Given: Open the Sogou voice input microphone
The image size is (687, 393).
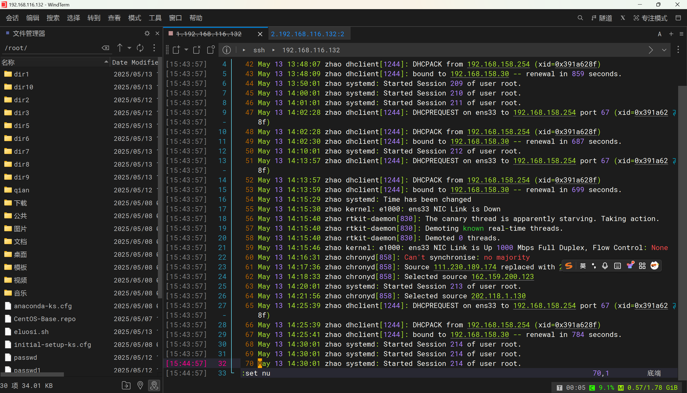Looking at the screenshot, I should click(605, 266).
